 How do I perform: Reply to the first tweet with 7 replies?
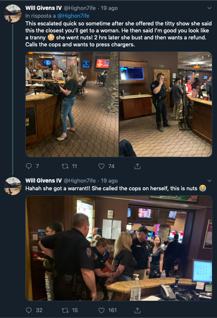tap(29, 166)
